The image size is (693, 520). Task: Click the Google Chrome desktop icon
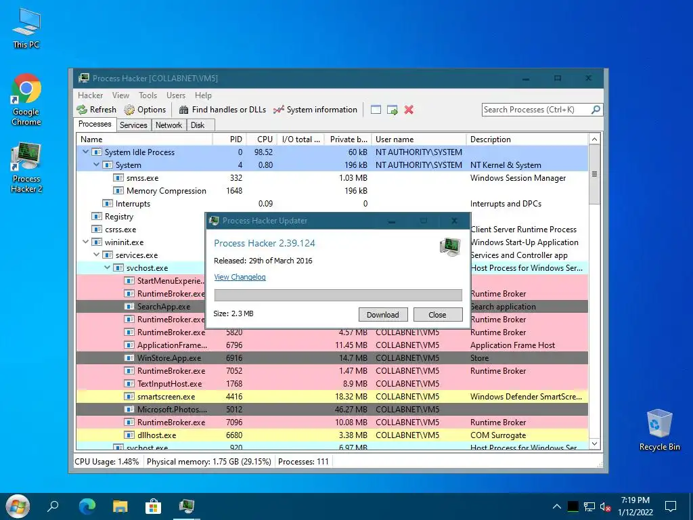point(26,100)
